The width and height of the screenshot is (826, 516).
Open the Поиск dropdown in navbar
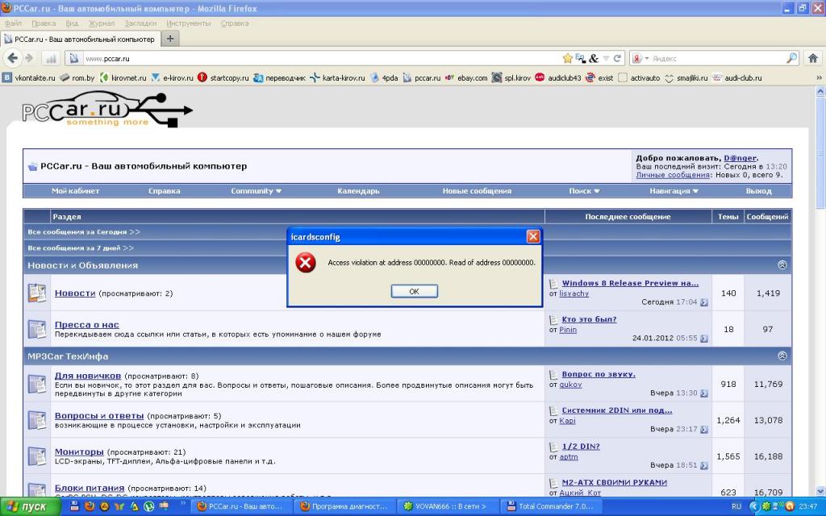(x=584, y=191)
